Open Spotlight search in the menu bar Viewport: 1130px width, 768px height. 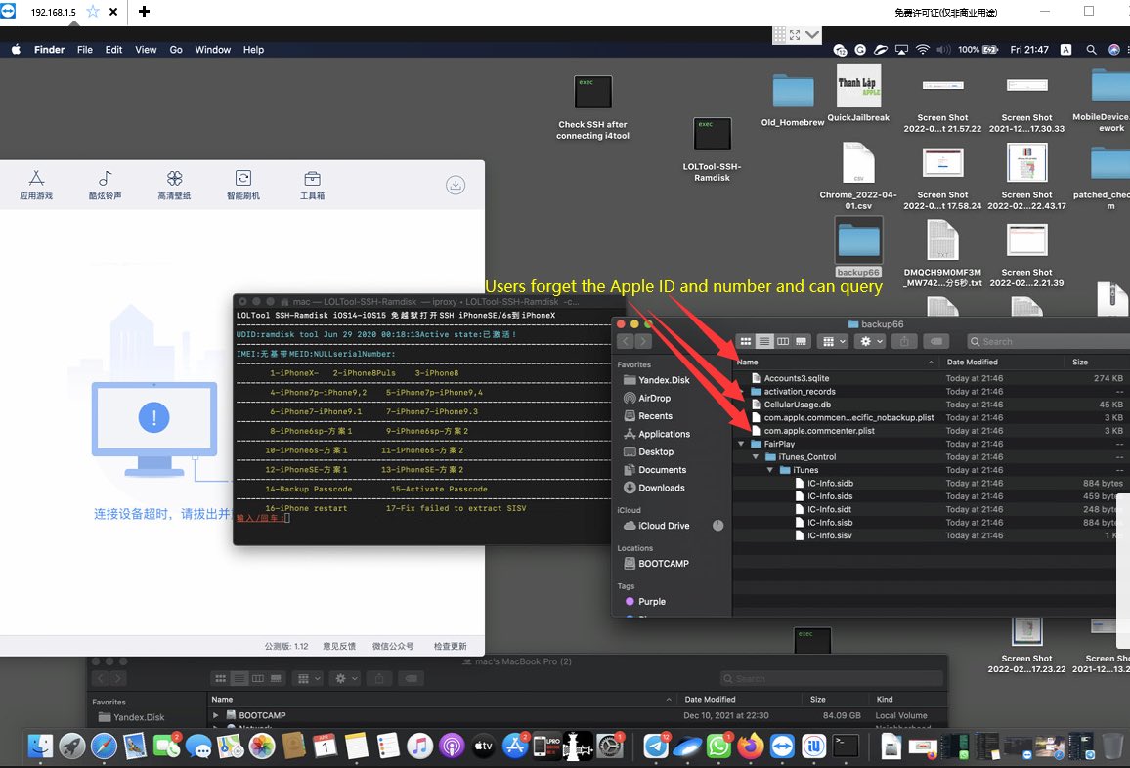pyautogui.click(x=1091, y=49)
